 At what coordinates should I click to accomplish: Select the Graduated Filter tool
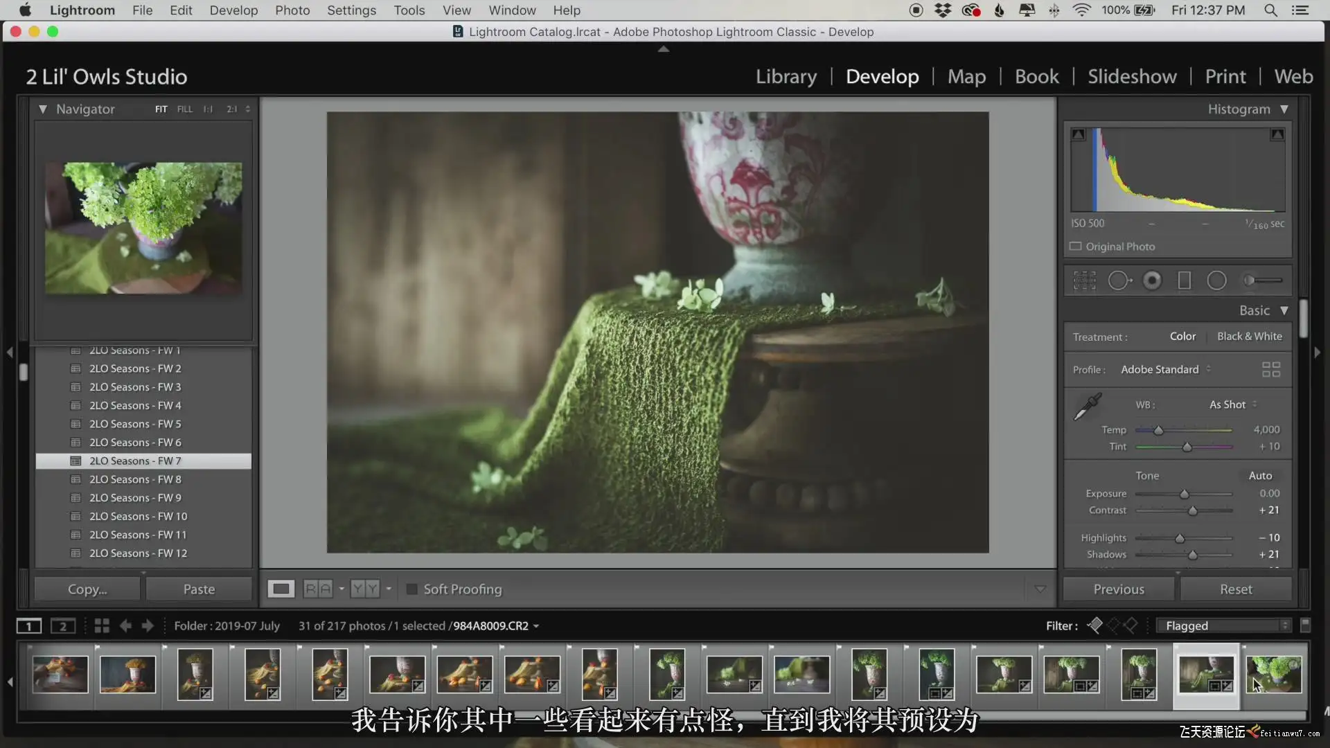1185,280
